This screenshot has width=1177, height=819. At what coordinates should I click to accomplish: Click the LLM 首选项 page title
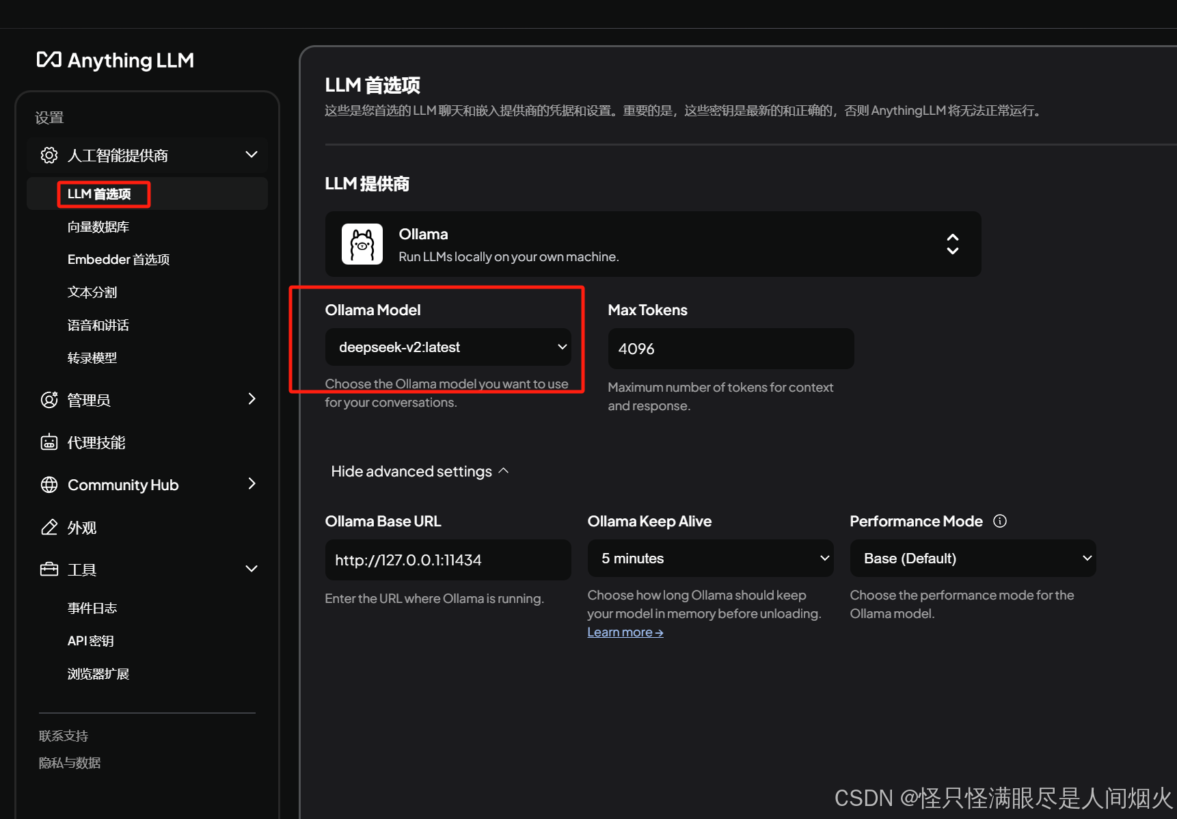373,85
